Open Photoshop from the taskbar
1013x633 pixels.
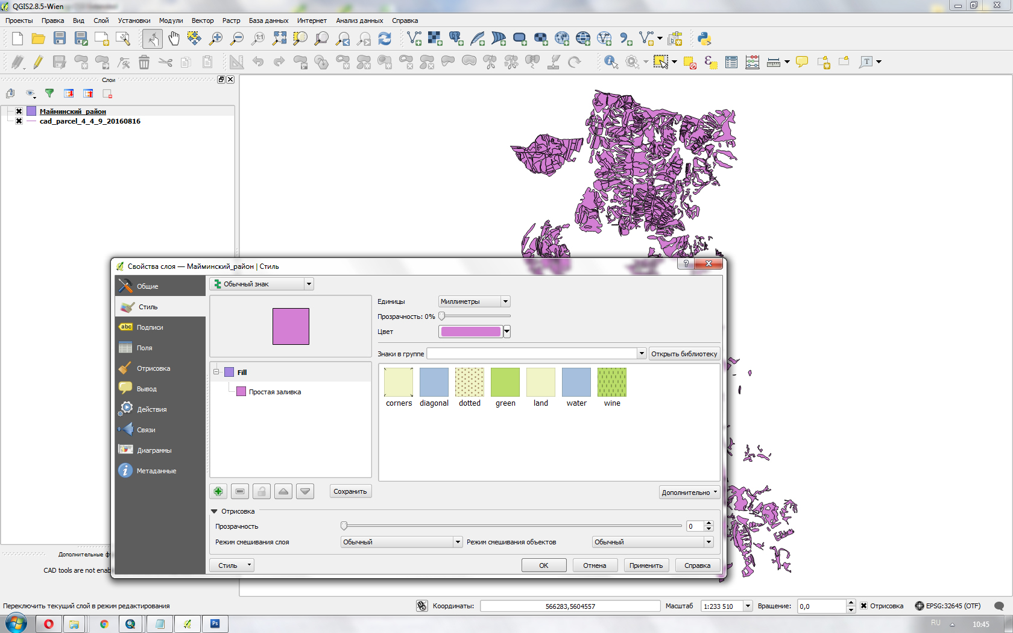click(x=215, y=624)
